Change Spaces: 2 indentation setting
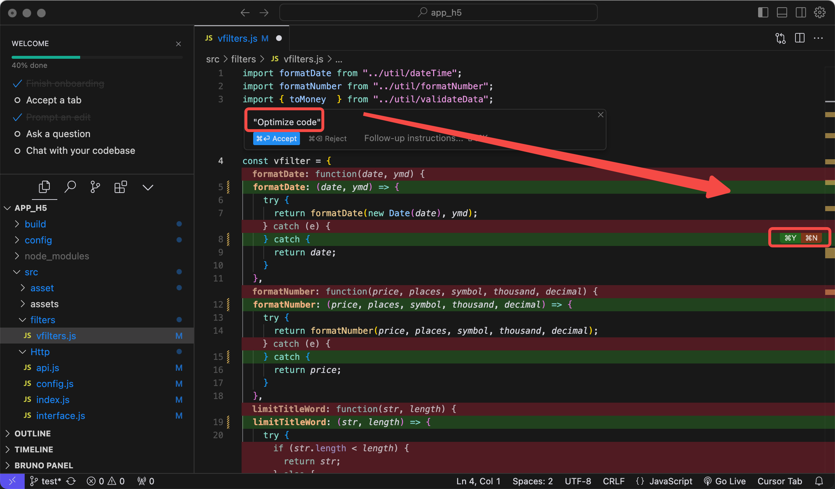835x489 pixels. (x=532, y=481)
